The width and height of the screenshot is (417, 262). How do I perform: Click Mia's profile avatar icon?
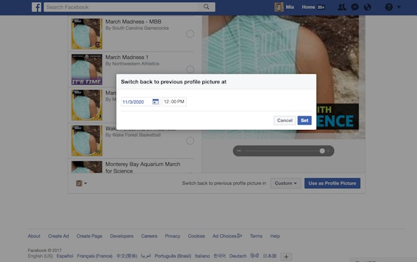(x=278, y=7)
